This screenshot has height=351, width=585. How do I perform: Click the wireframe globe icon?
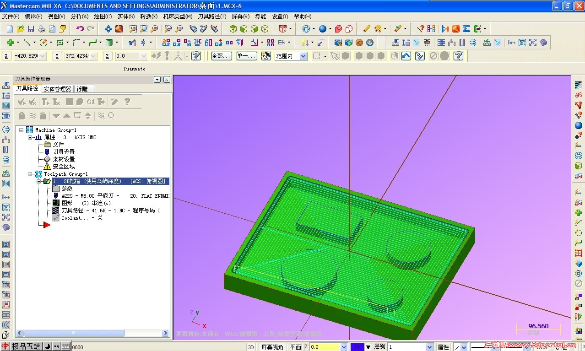[x=306, y=29]
